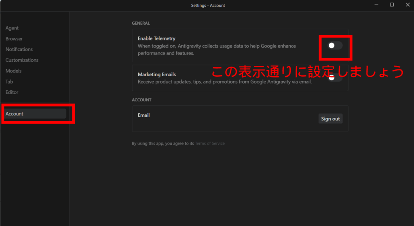Click the GENERAL section header
The height and width of the screenshot is (226, 414).
(x=141, y=23)
